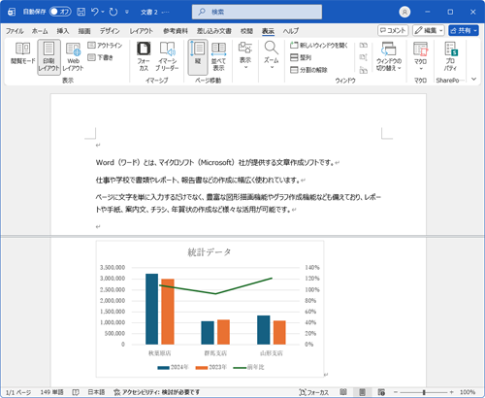Image resolution: width=485 pixels, height=398 pixels.
Task: Switch to 閲覧モード reading view
Action: 22,53
